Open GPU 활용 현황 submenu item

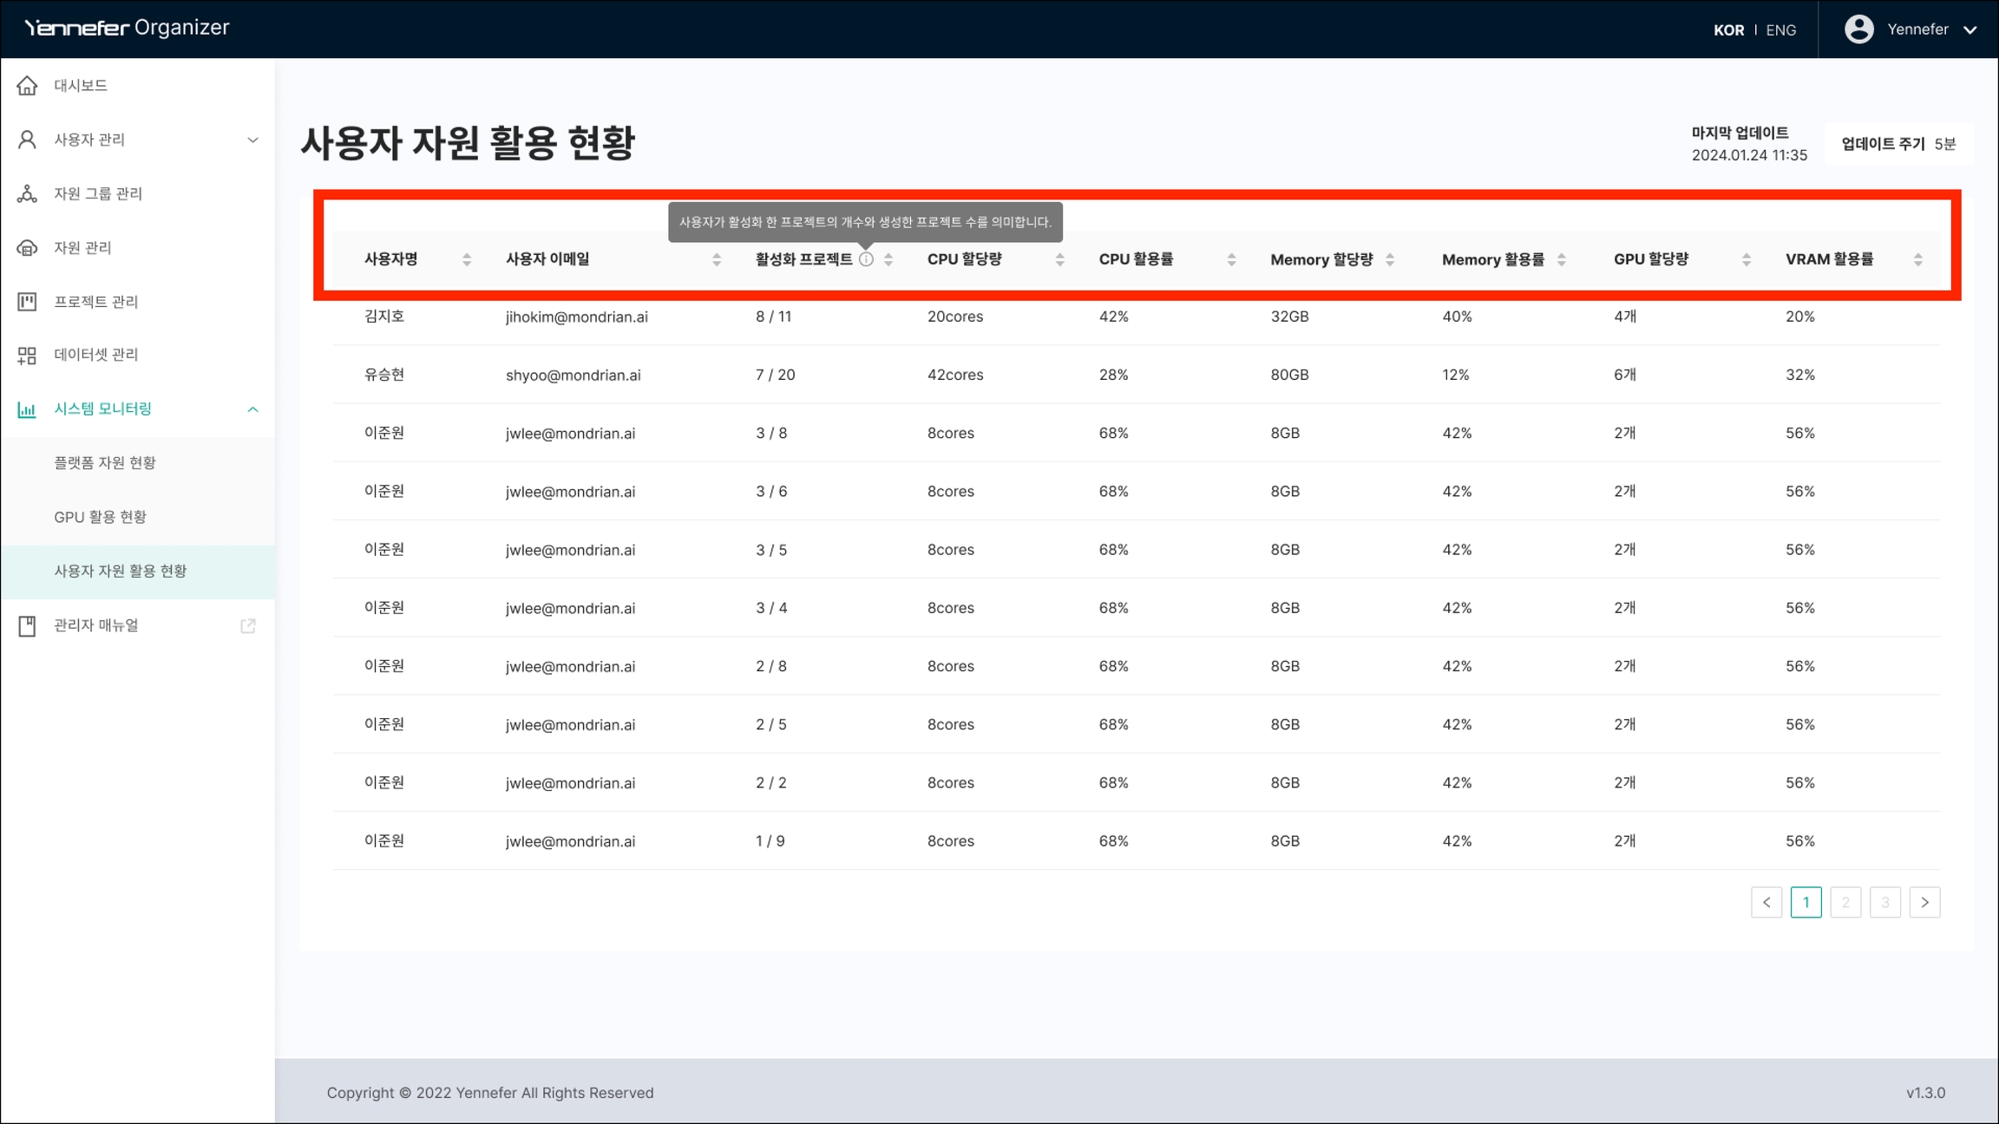coord(100,517)
